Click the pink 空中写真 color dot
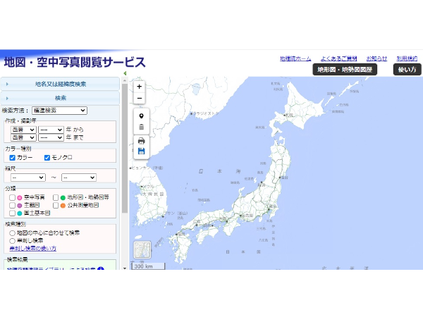The height and width of the screenshot is (317, 423). (20, 197)
